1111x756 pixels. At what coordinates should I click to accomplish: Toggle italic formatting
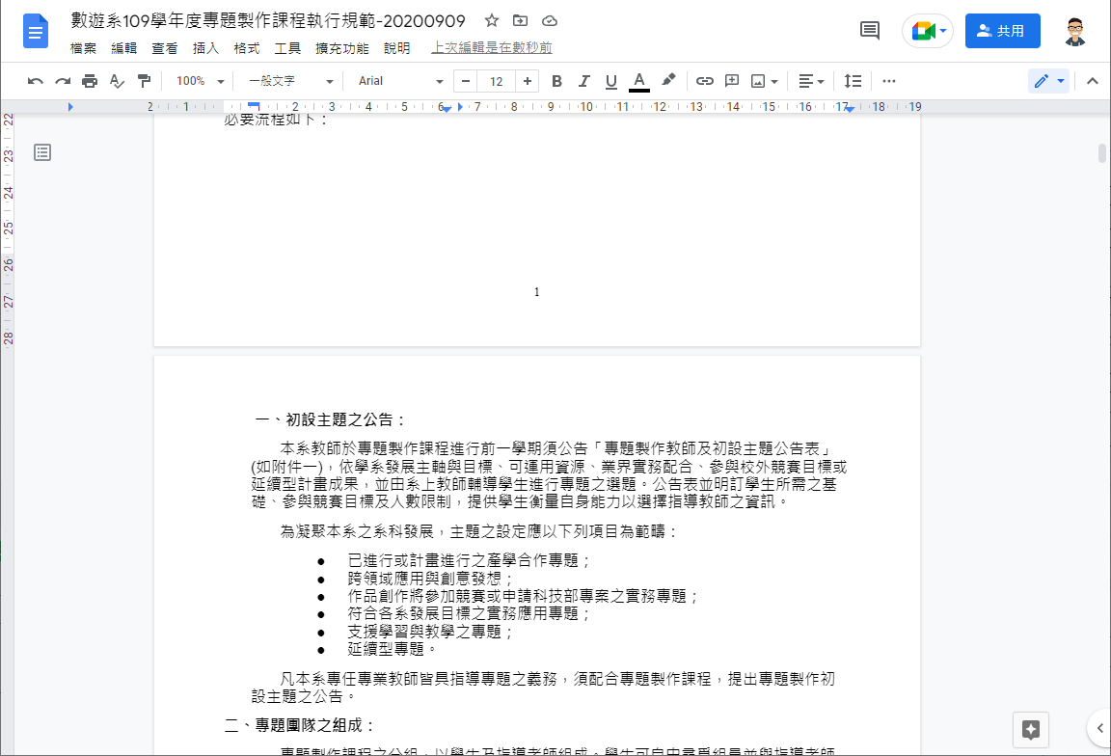[583, 81]
